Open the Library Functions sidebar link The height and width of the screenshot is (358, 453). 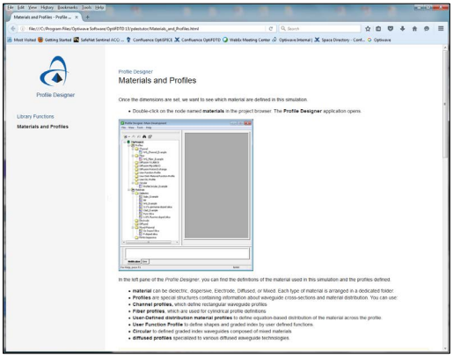pos(35,117)
